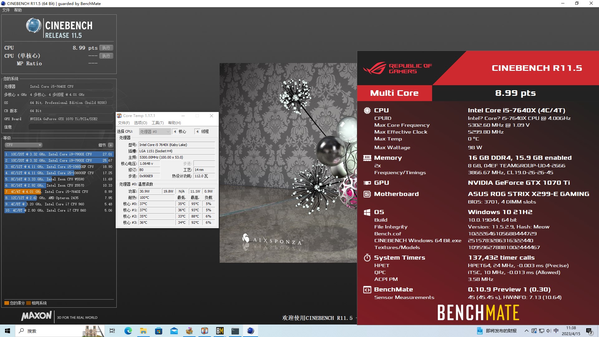Open the taskbar clock and calendar

coord(571,331)
